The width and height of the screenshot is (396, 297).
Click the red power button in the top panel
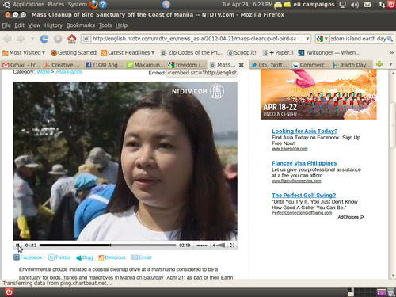click(x=391, y=5)
